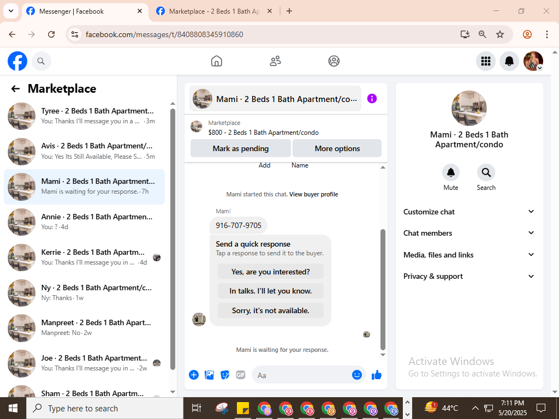Go back in browser history
559x419 pixels.
pyautogui.click(x=12, y=34)
